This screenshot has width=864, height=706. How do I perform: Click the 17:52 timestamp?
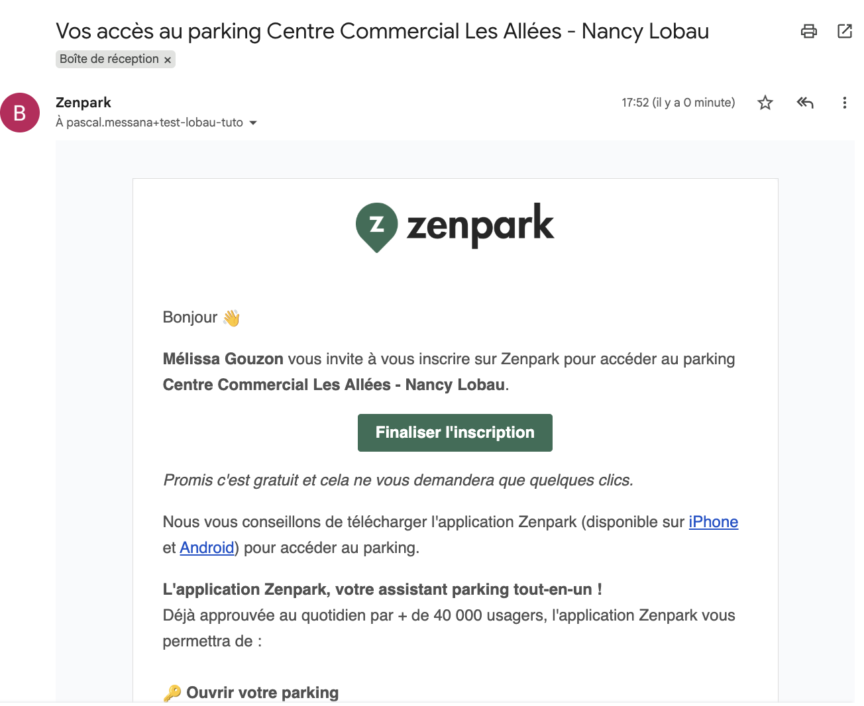pos(678,103)
